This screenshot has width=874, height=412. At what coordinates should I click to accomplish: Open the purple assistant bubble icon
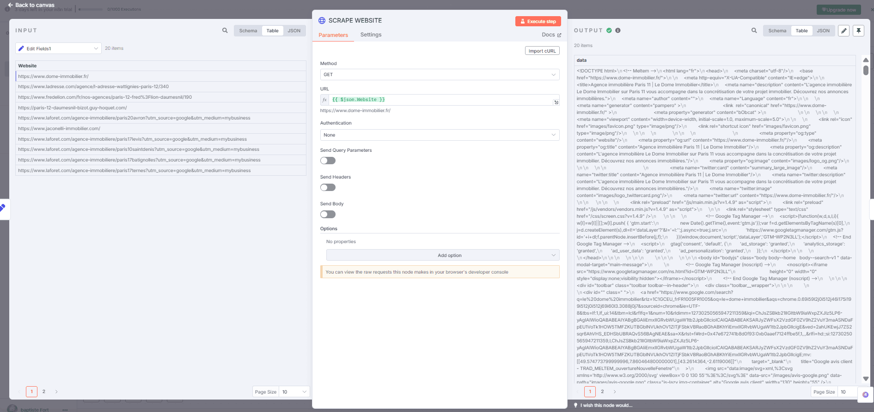(x=865, y=394)
